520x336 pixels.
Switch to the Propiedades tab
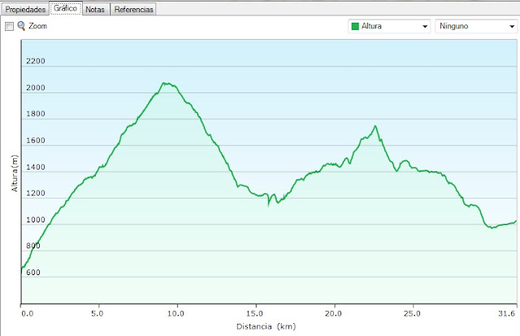pyautogui.click(x=24, y=9)
